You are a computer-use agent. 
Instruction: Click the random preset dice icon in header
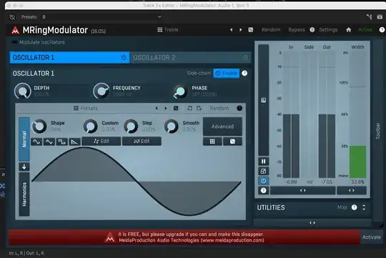tap(251, 30)
